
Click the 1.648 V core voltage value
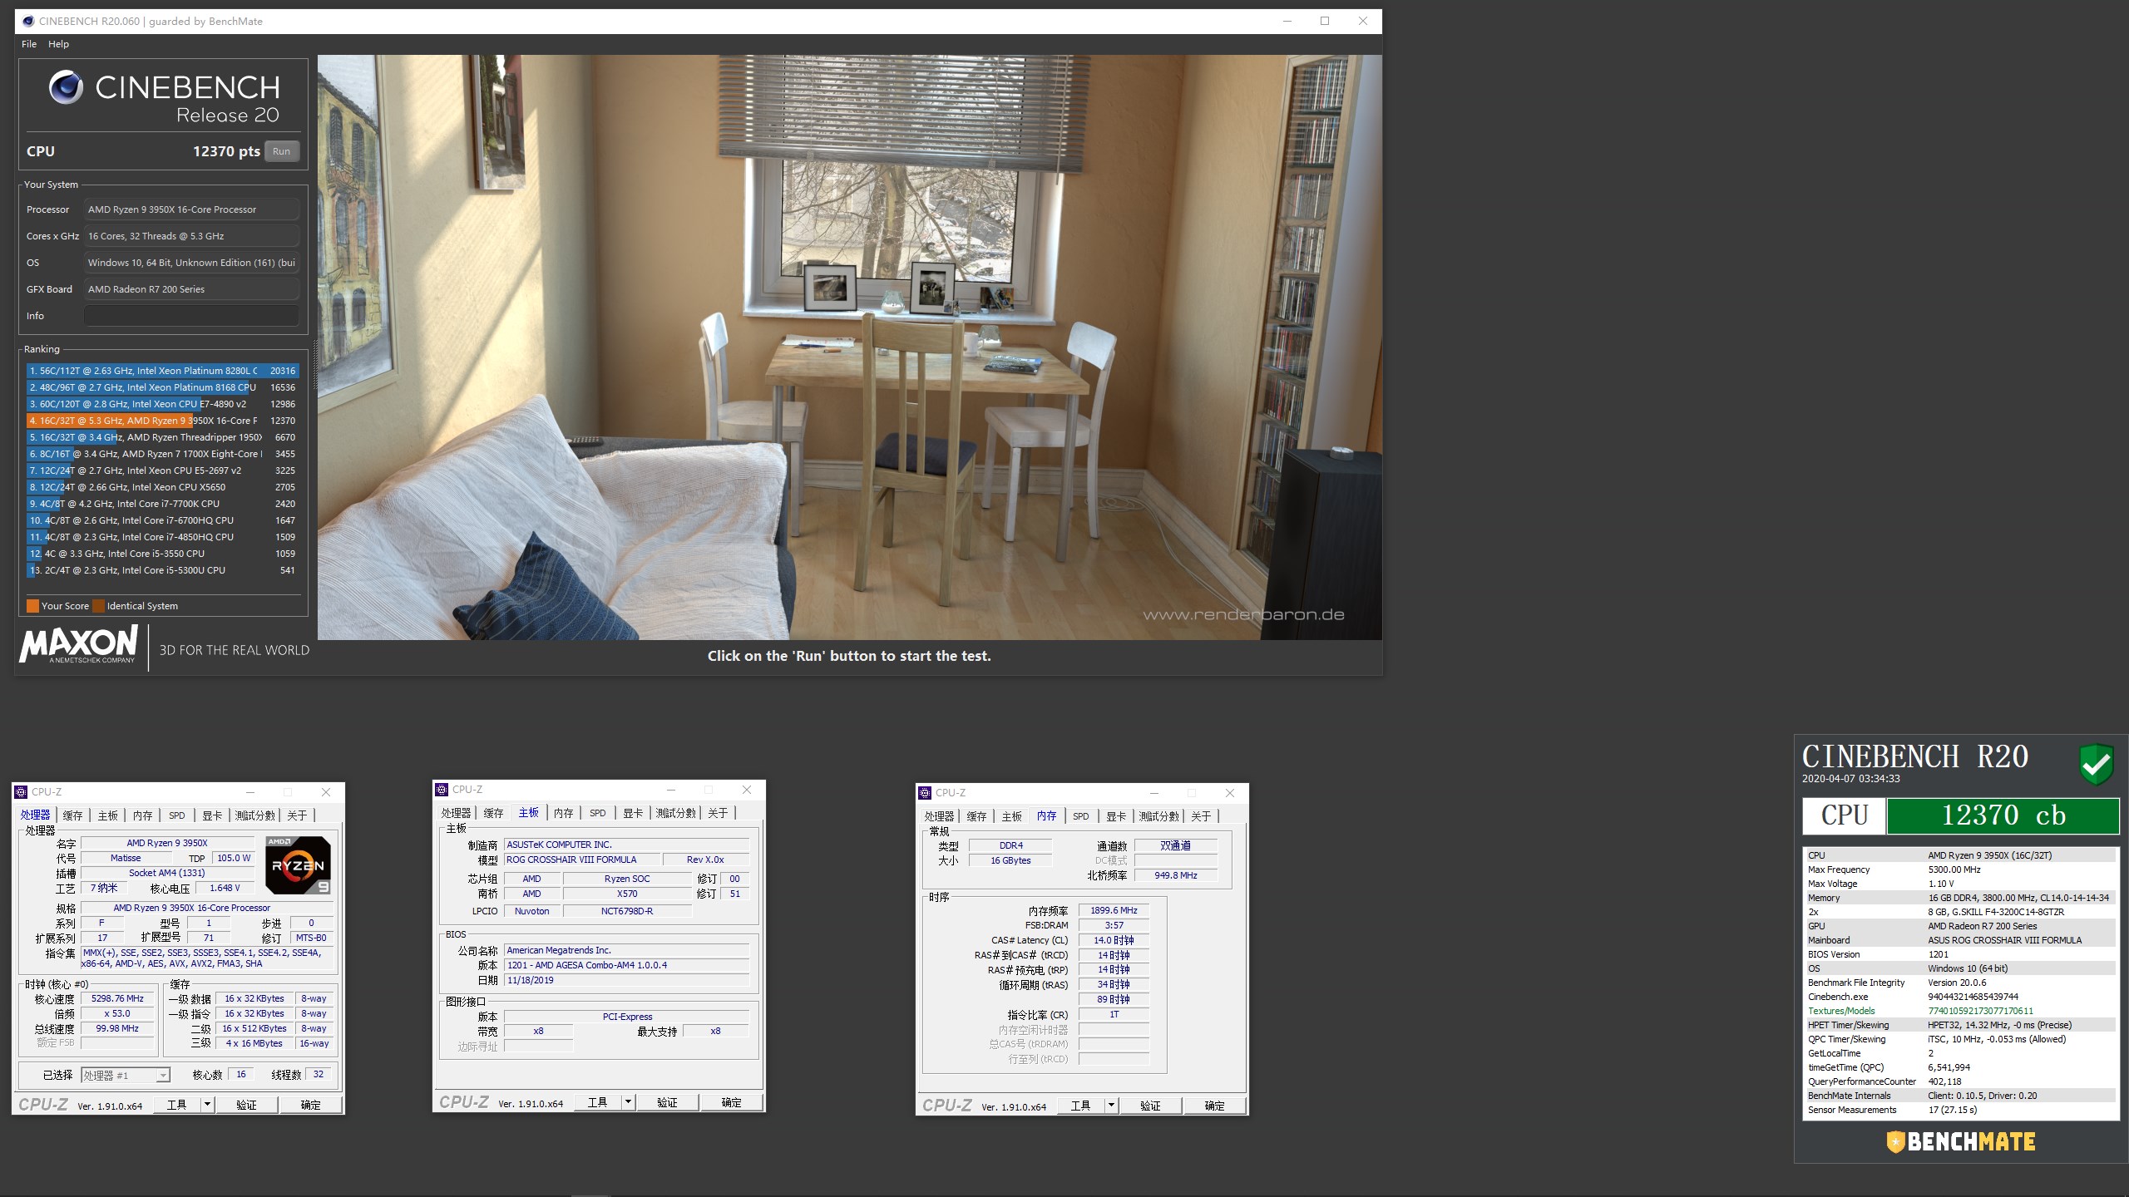coord(225,889)
